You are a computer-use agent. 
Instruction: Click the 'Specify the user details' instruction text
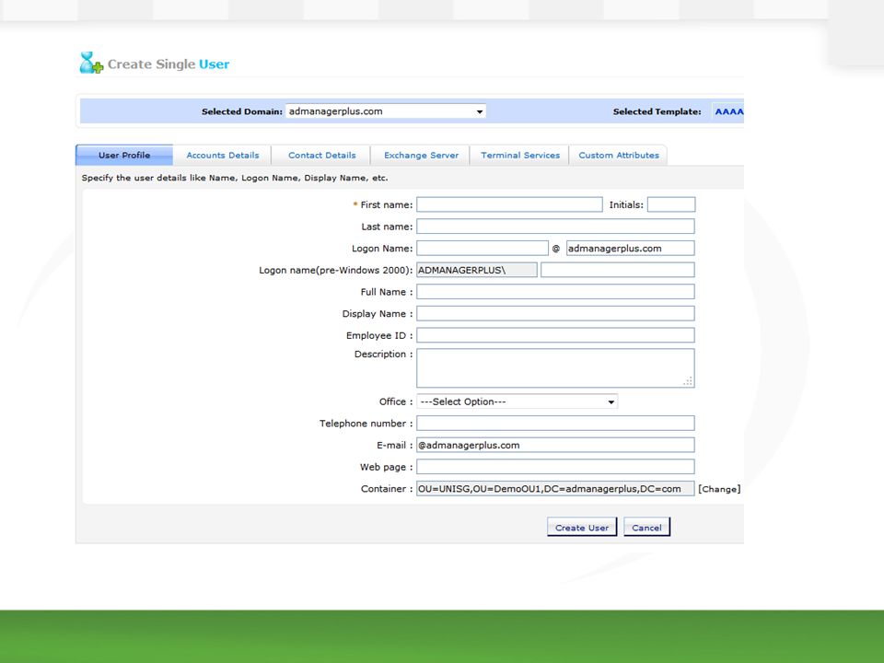[235, 178]
